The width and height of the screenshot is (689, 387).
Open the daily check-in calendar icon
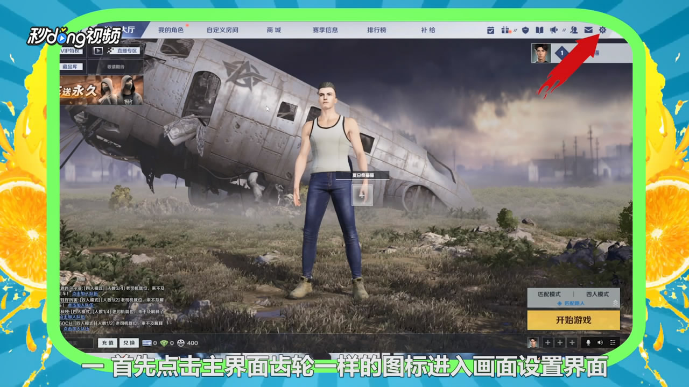490,30
